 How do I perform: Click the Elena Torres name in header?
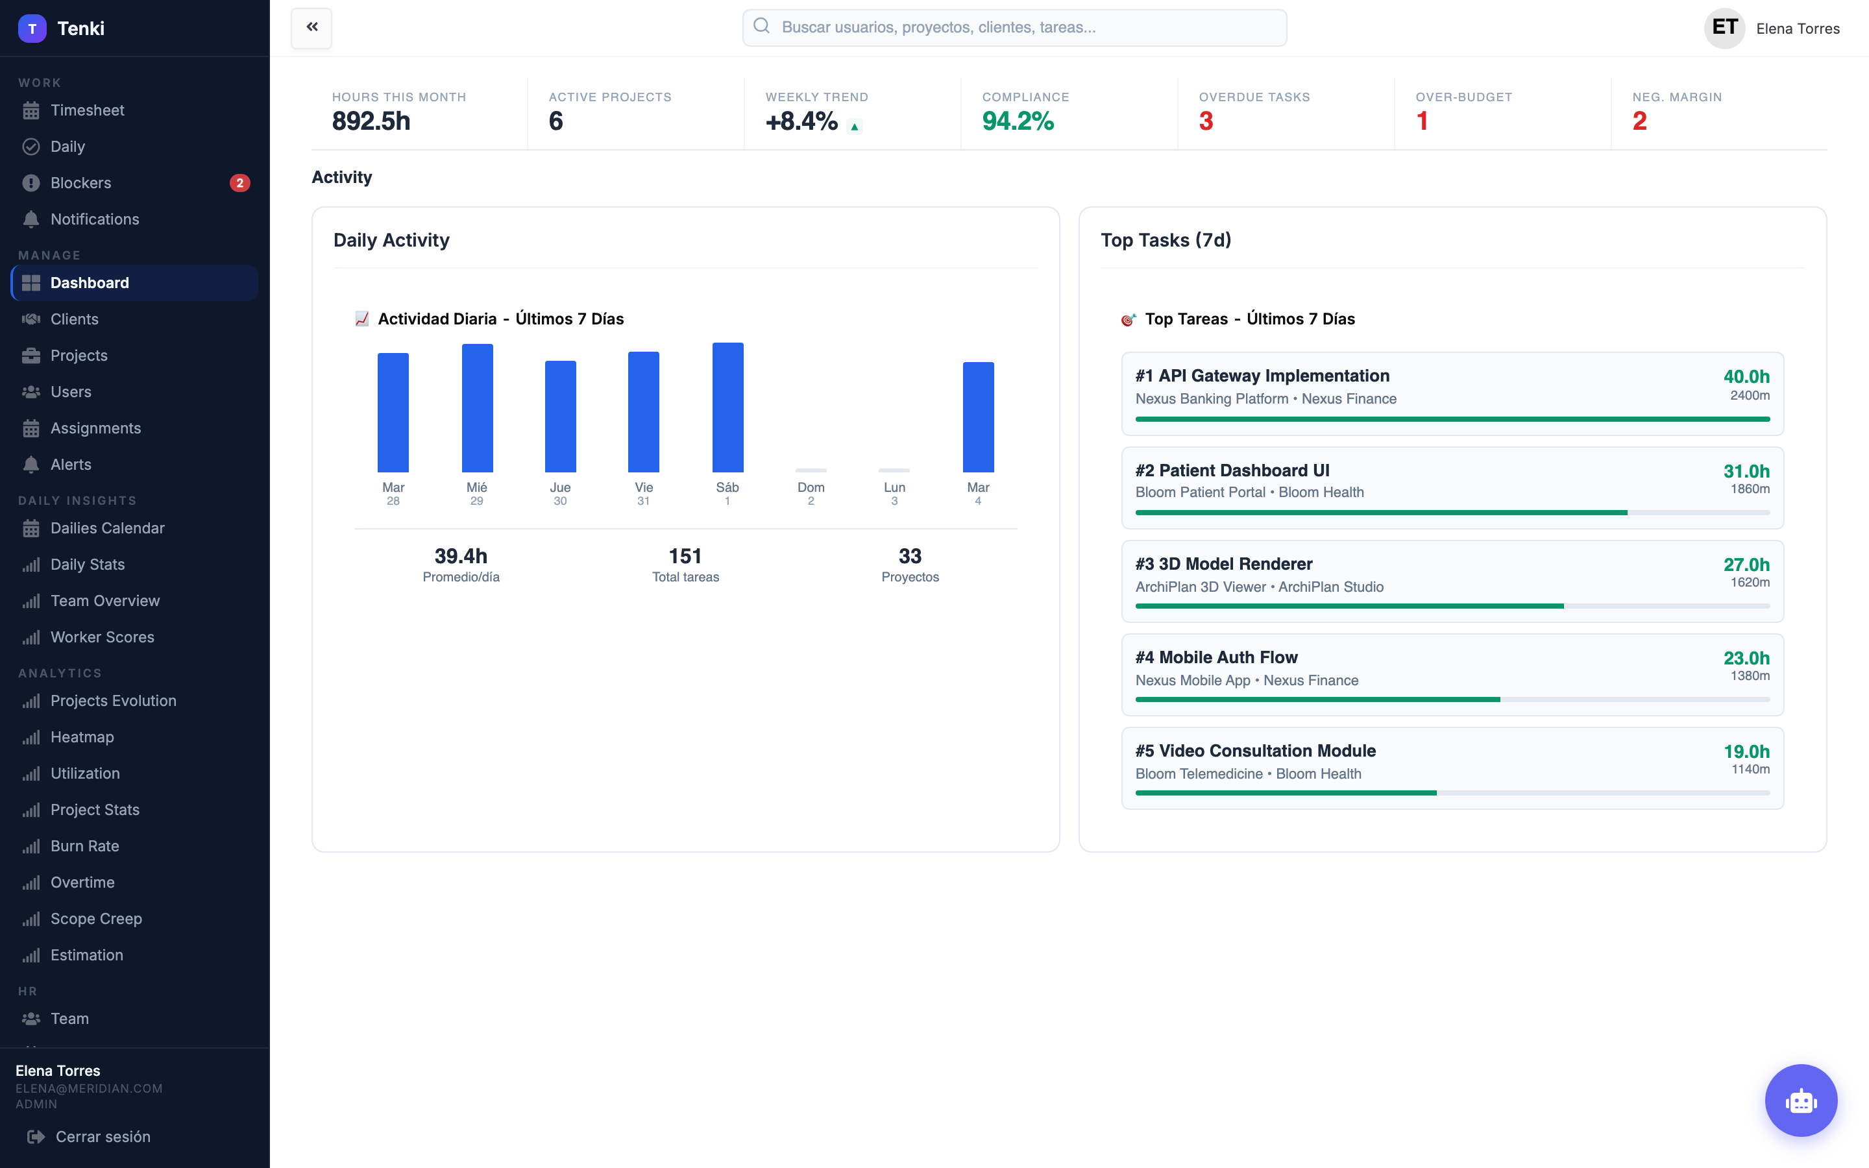pyautogui.click(x=1797, y=29)
